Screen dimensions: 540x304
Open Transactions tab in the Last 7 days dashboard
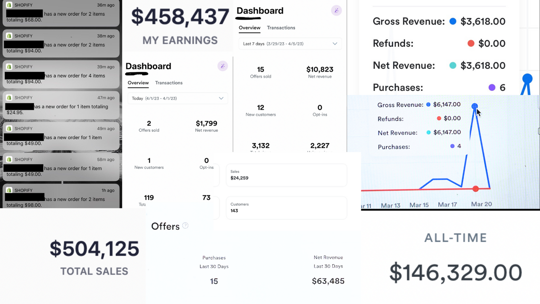281,28
